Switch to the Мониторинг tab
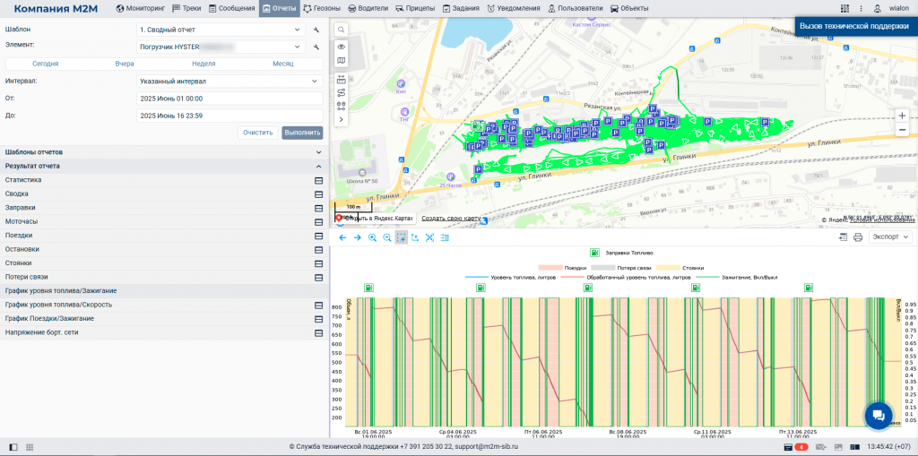The image size is (918, 456). point(141,8)
